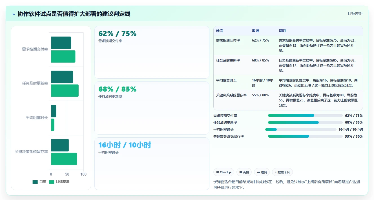Click the 当前 bar for 任务及时更新率 in chart

[62, 77]
